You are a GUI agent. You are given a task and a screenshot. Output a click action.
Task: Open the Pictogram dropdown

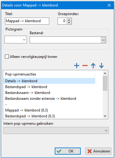pos(16,39)
